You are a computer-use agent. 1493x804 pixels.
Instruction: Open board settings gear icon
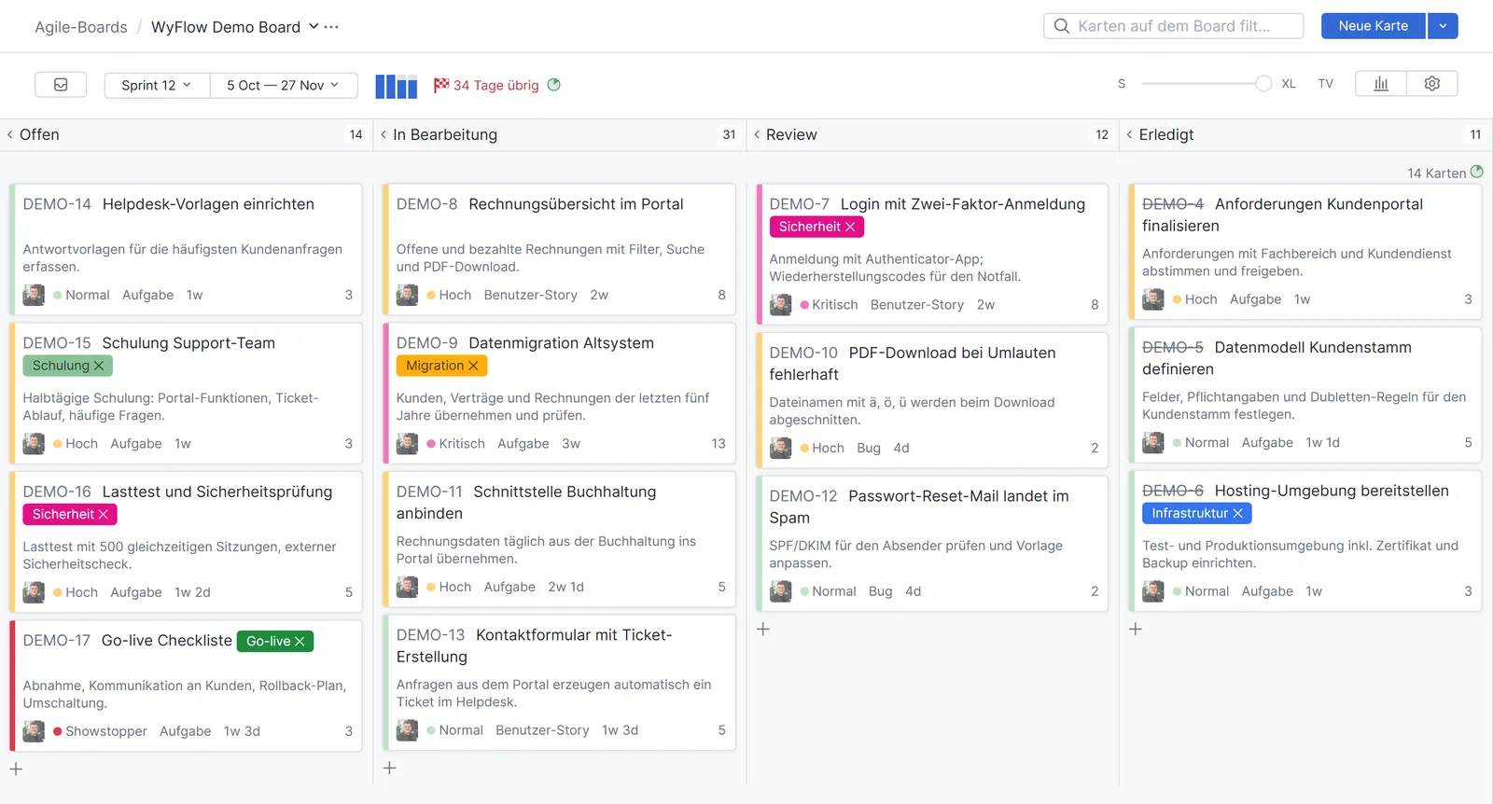[x=1432, y=84]
